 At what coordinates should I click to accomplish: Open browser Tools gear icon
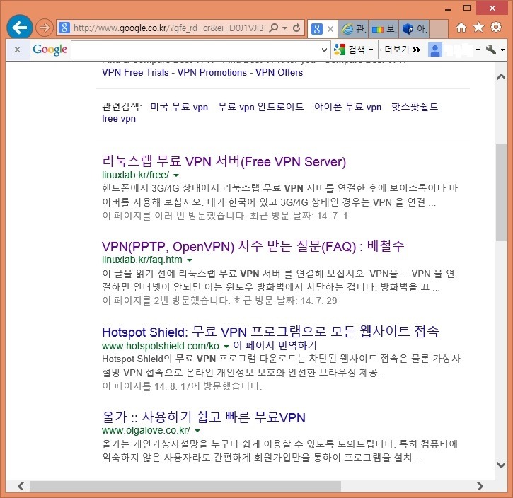click(496, 27)
